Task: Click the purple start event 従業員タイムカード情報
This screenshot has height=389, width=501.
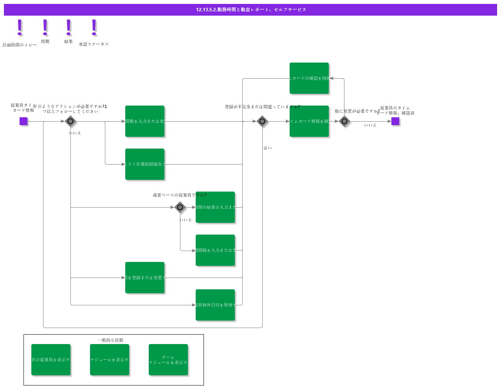Action: [23, 121]
